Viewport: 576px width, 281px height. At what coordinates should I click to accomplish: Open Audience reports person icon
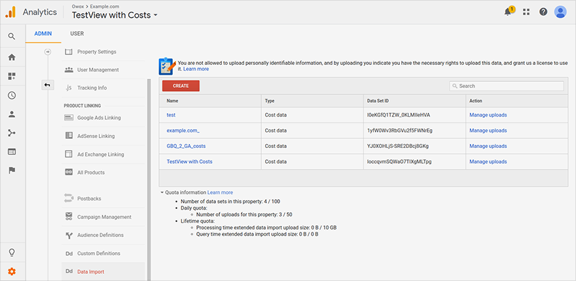tap(12, 114)
